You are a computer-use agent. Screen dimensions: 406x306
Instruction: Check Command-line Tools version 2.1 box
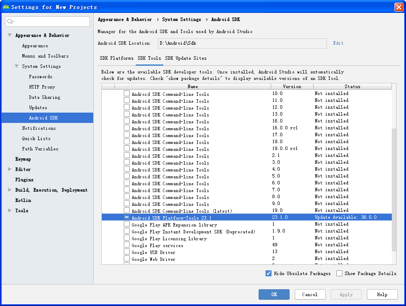(127, 156)
